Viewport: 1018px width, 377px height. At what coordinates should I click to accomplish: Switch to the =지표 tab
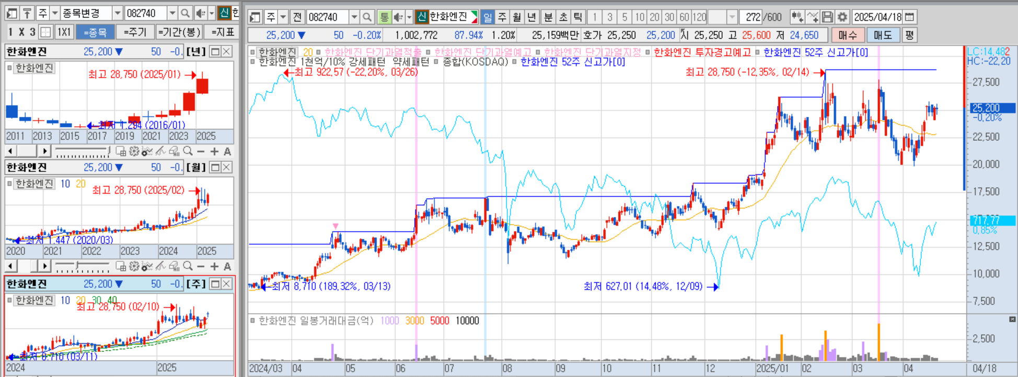pyautogui.click(x=223, y=32)
